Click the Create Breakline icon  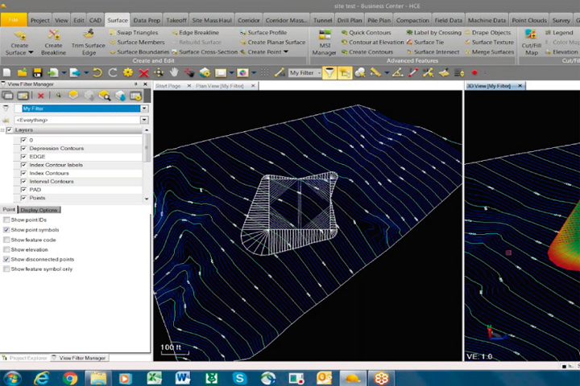tap(54, 35)
